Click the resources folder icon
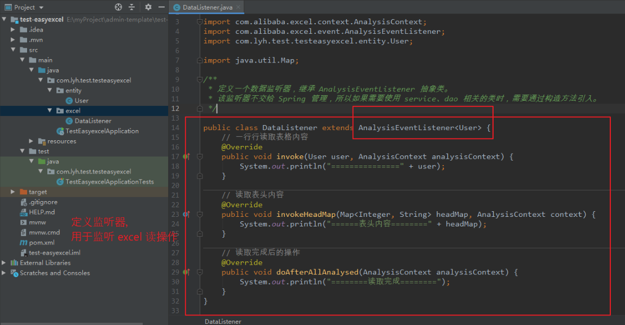 point(42,141)
